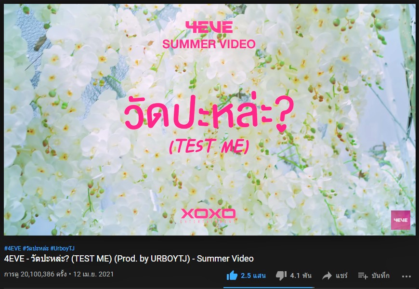This screenshot has height=289, width=419.
Task: Open the #4EVE hashtag link
Action: 13,249
